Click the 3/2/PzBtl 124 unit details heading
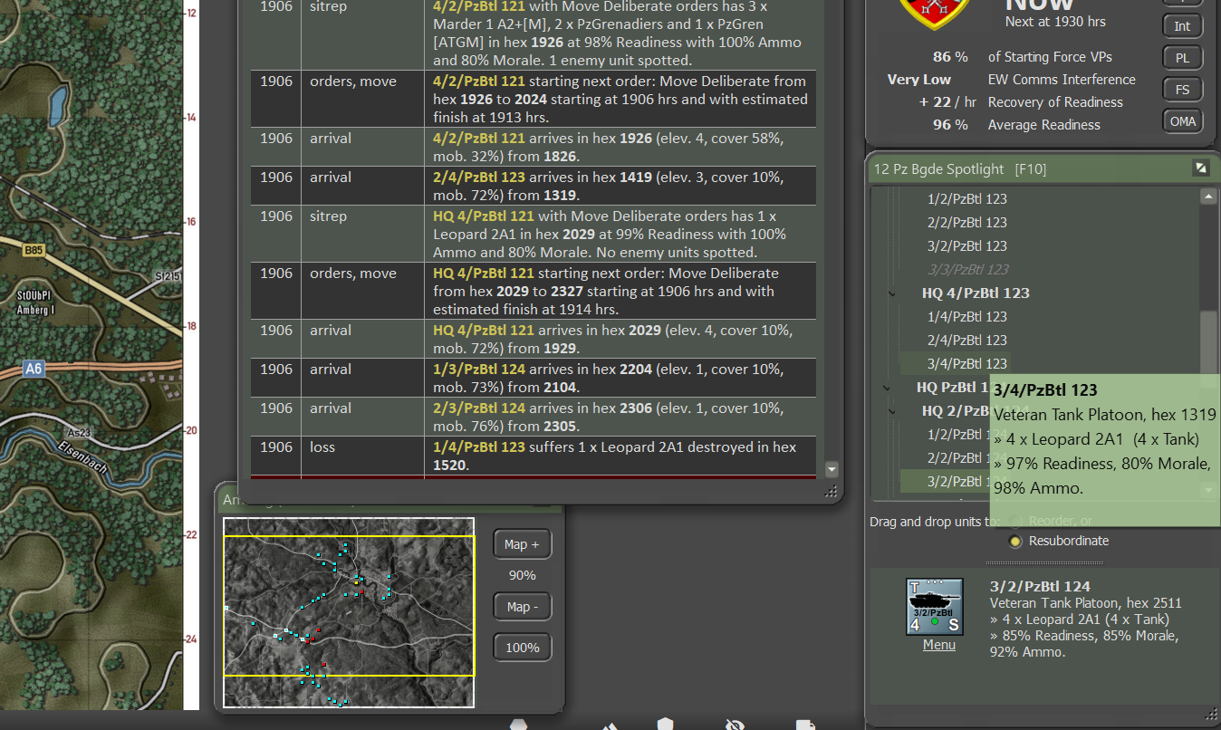Screen dimensions: 1221x730 click(x=1040, y=587)
